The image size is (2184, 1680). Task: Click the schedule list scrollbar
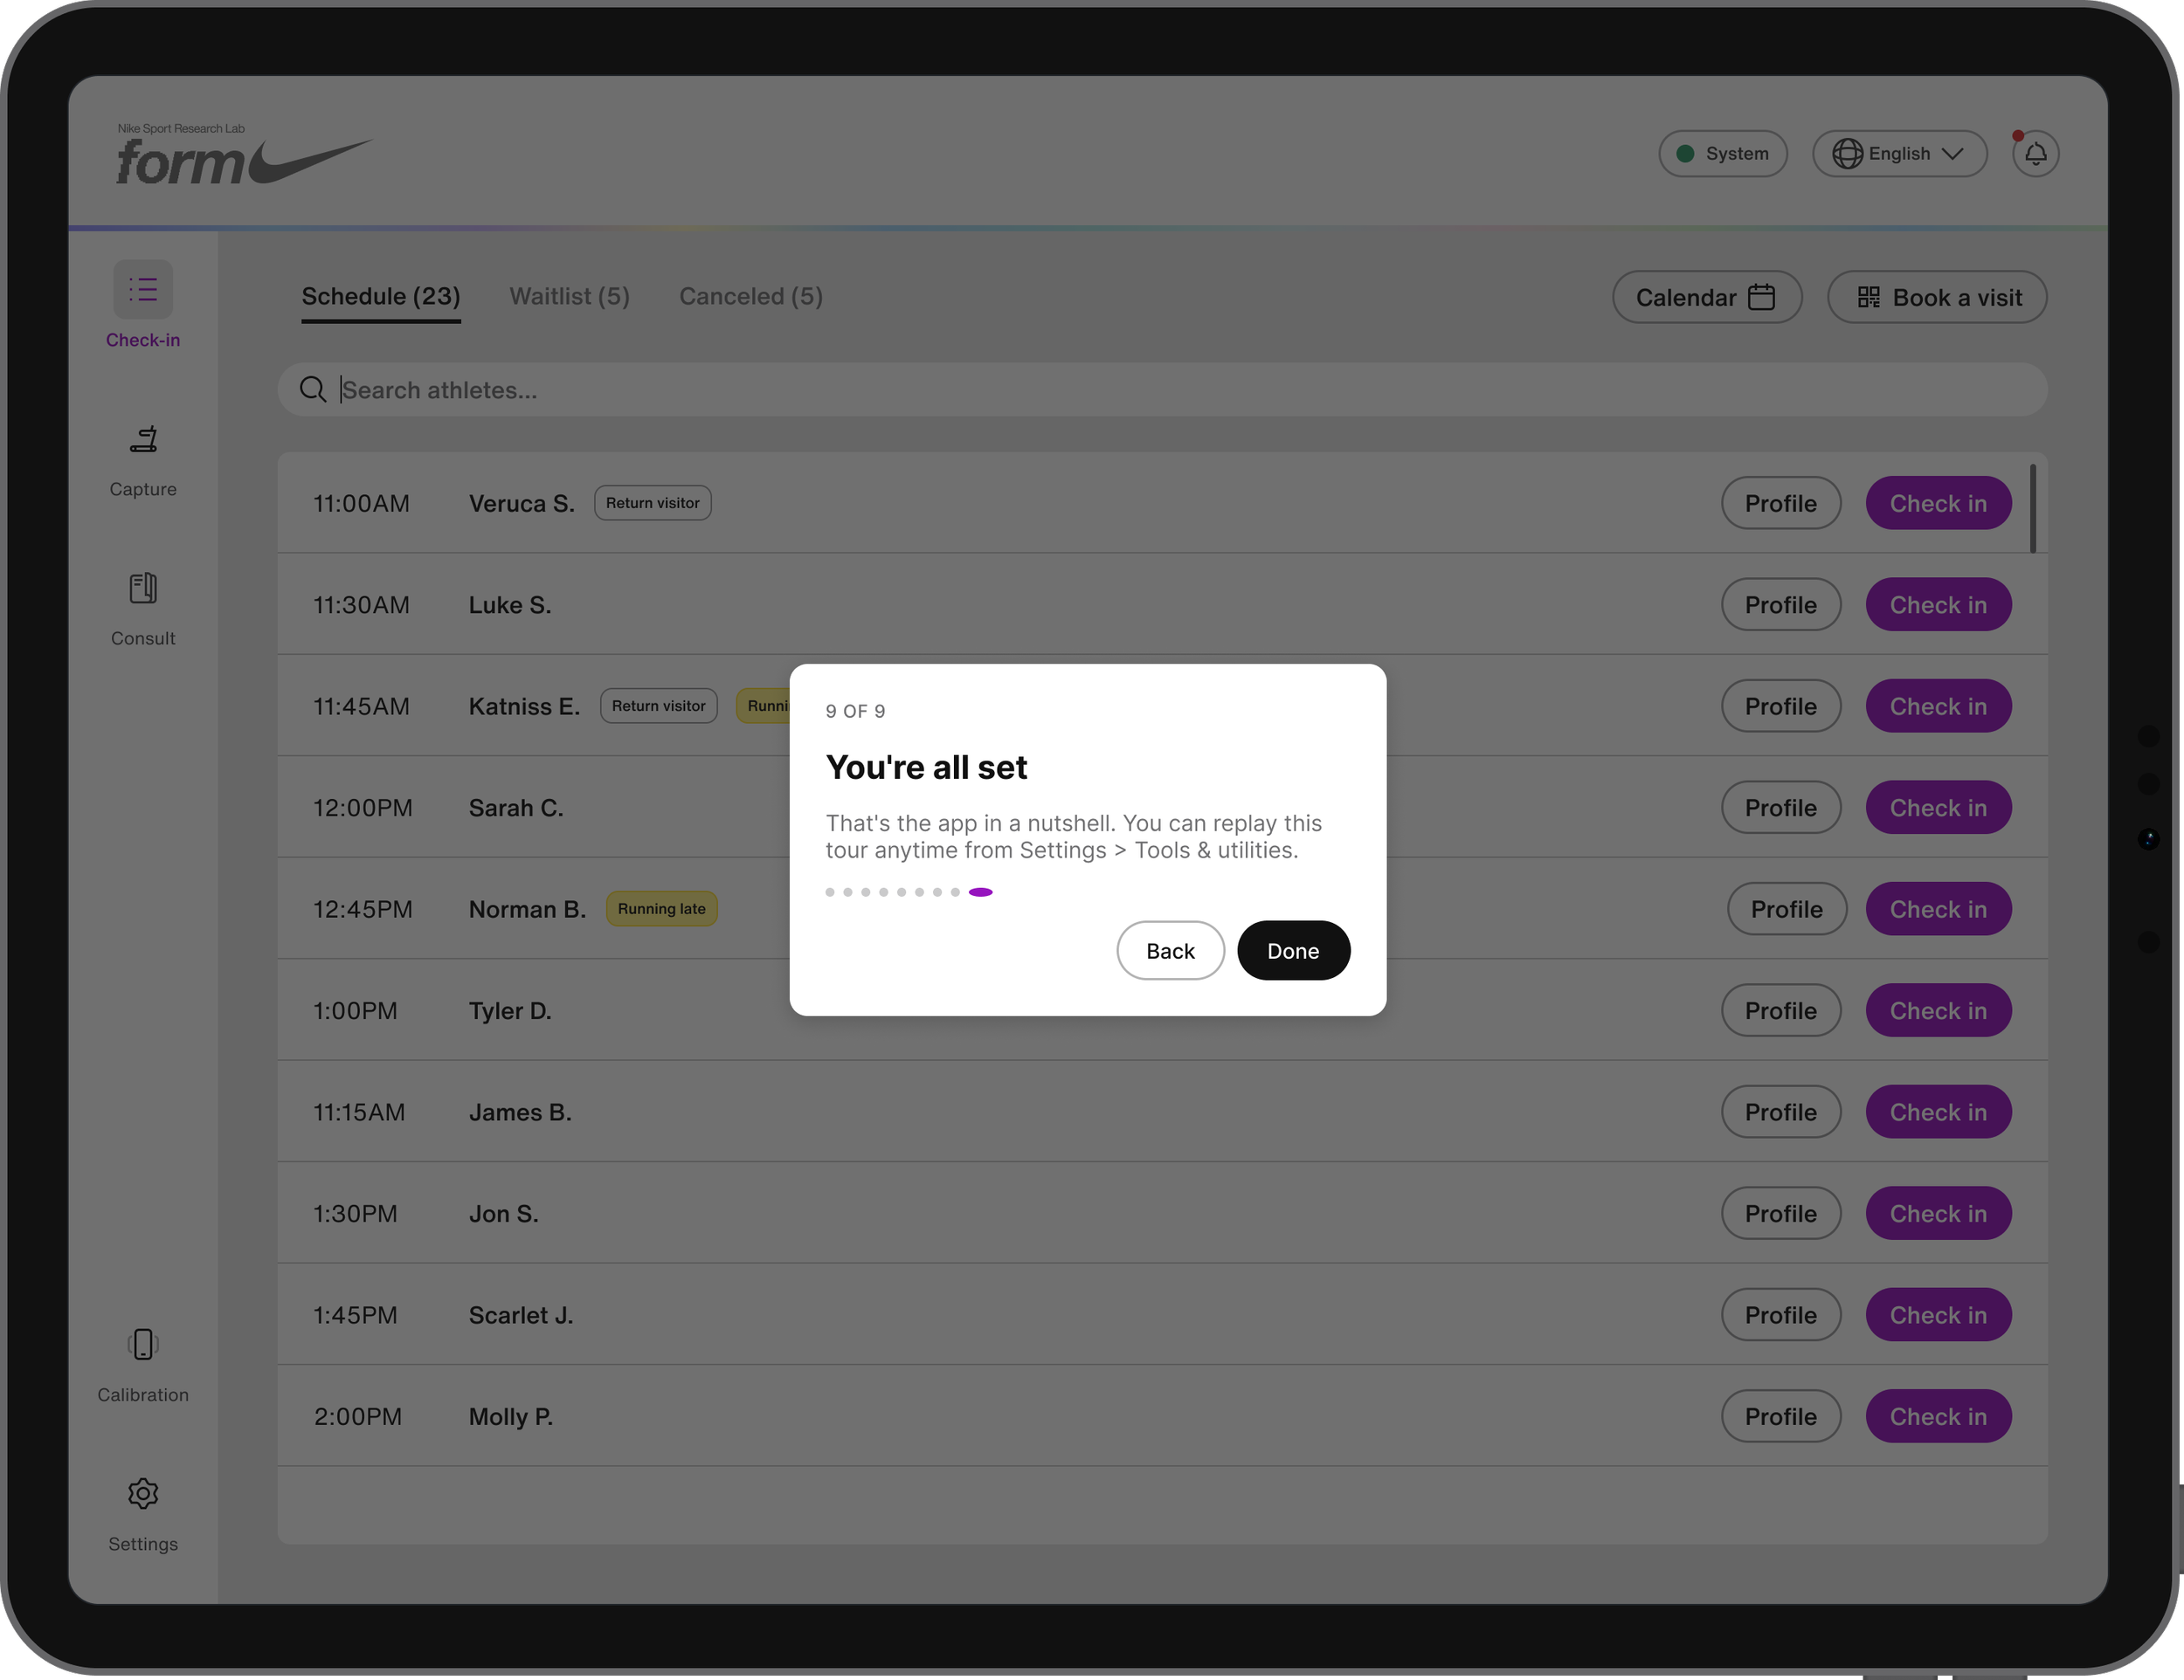pos(2032,507)
